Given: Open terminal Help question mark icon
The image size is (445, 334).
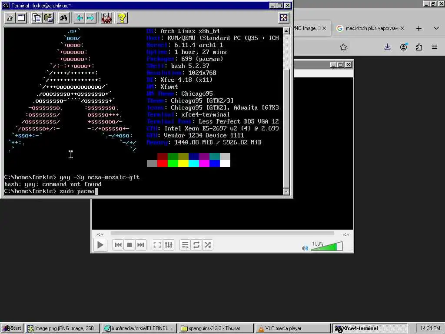Looking at the screenshot, I should click(122, 18).
